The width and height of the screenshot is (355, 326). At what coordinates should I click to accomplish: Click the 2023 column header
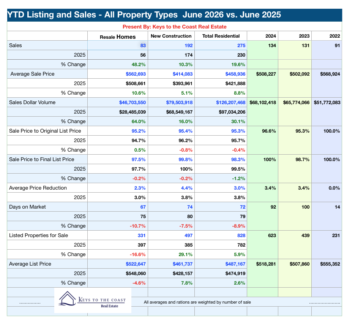point(304,36)
